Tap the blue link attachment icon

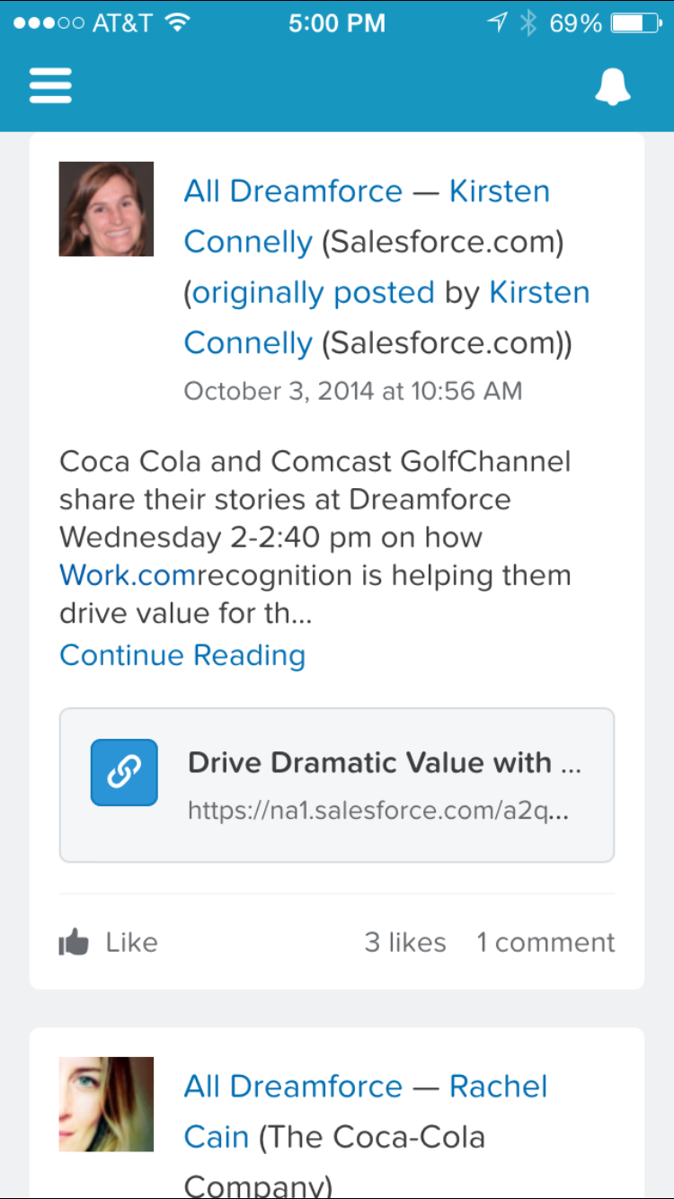click(x=124, y=772)
